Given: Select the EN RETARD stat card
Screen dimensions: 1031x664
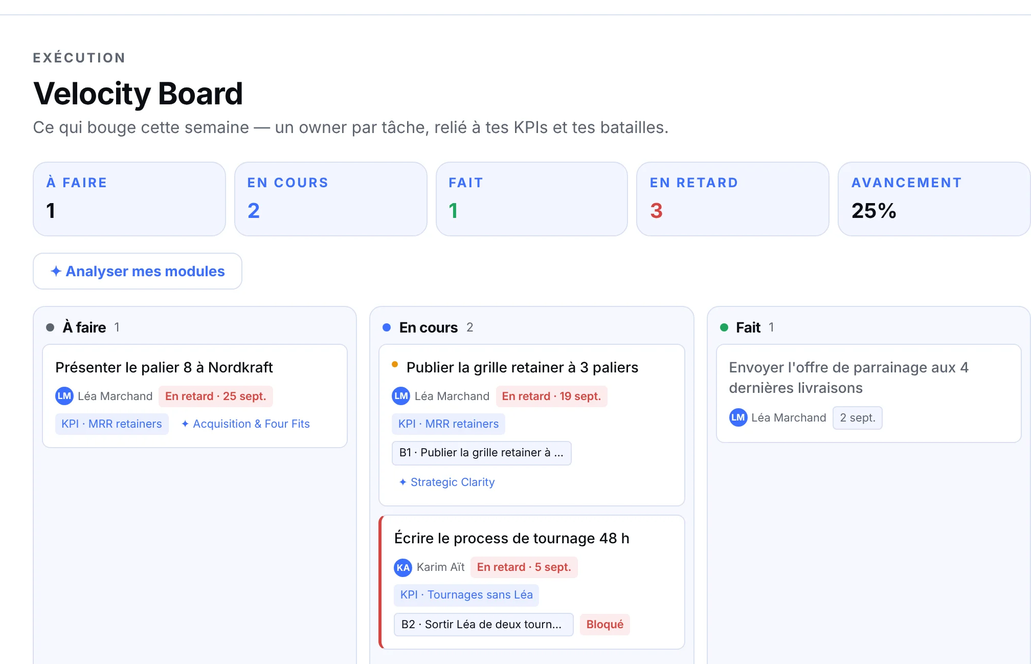Looking at the screenshot, I should coord(733,199).
